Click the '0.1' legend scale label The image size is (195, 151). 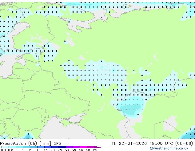coord(3,150)
